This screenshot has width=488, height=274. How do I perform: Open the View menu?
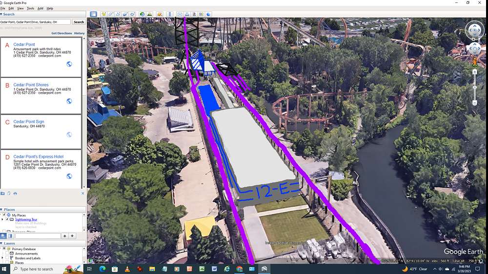click(x=20, y=8)
